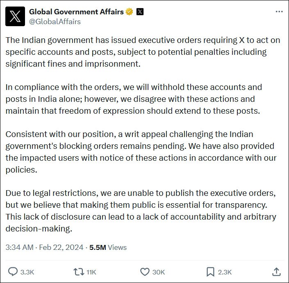Screen dimensions: 289x283
Task: Click the X affiliate badge beside name
Action: [140, 12]
